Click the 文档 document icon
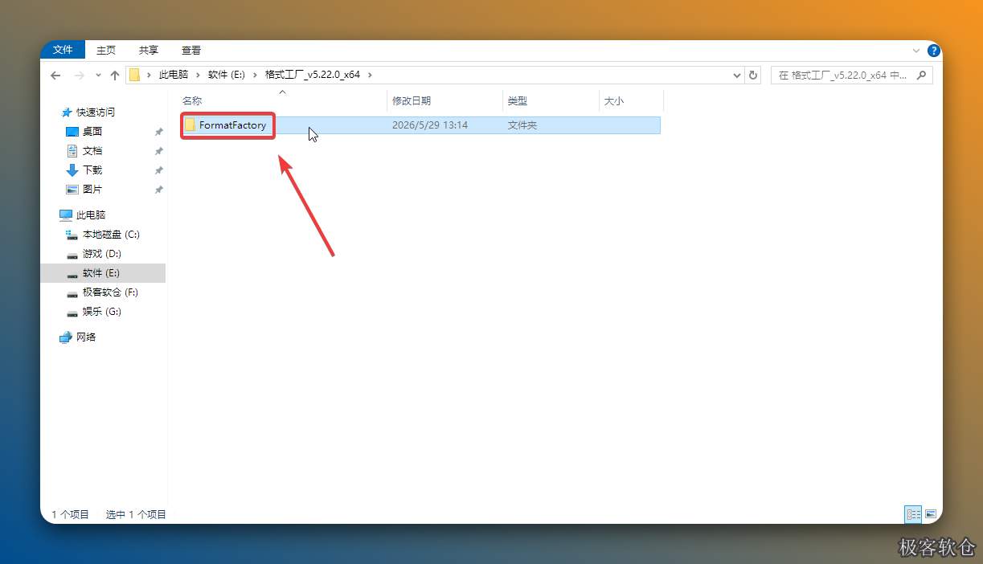 click(x=72, y=151)
